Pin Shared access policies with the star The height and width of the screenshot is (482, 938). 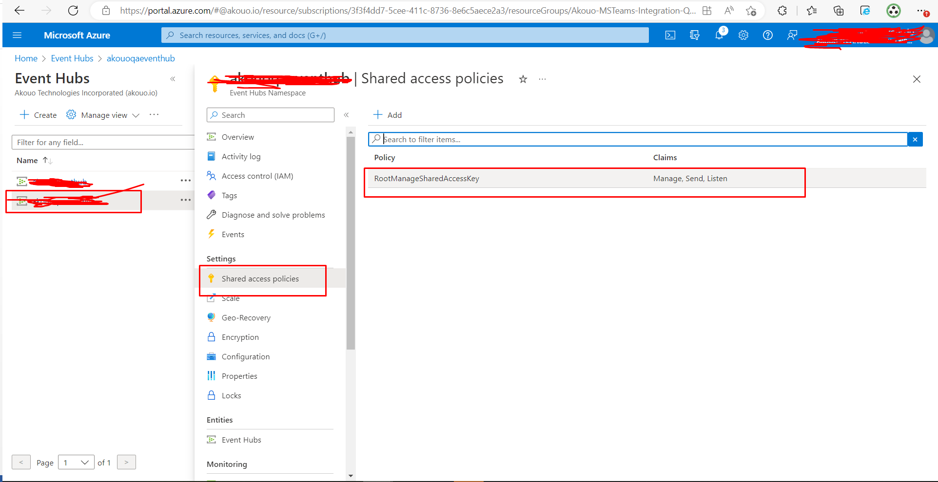point(523,79)
